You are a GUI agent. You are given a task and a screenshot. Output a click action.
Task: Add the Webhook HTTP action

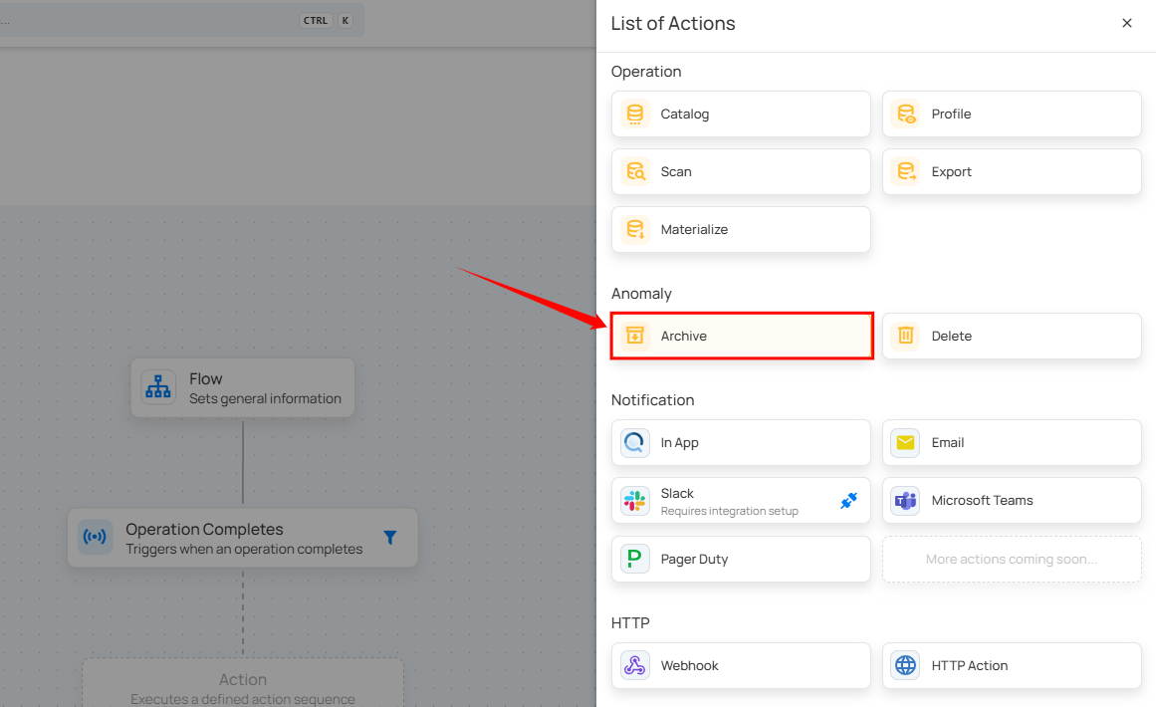(x=741, y=666)
